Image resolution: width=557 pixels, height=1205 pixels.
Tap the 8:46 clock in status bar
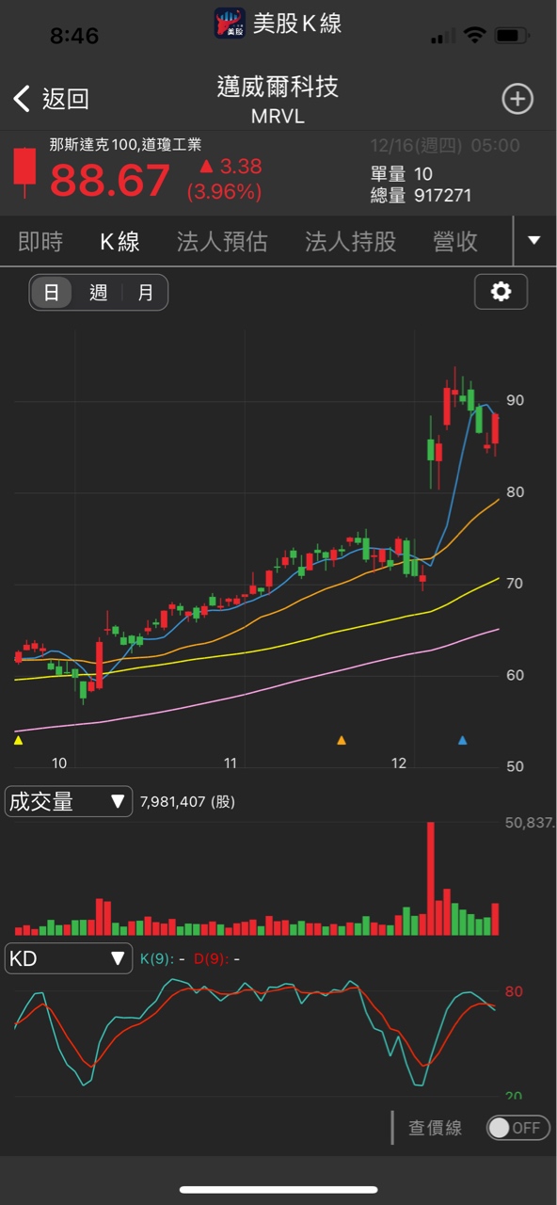74,36
